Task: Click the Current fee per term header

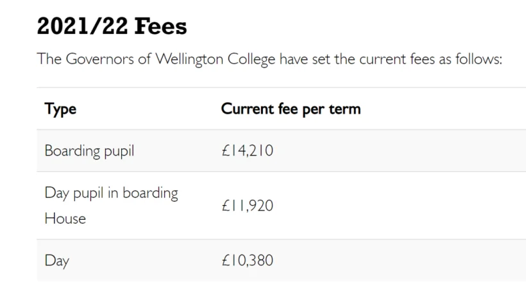Action: [291, 109]
